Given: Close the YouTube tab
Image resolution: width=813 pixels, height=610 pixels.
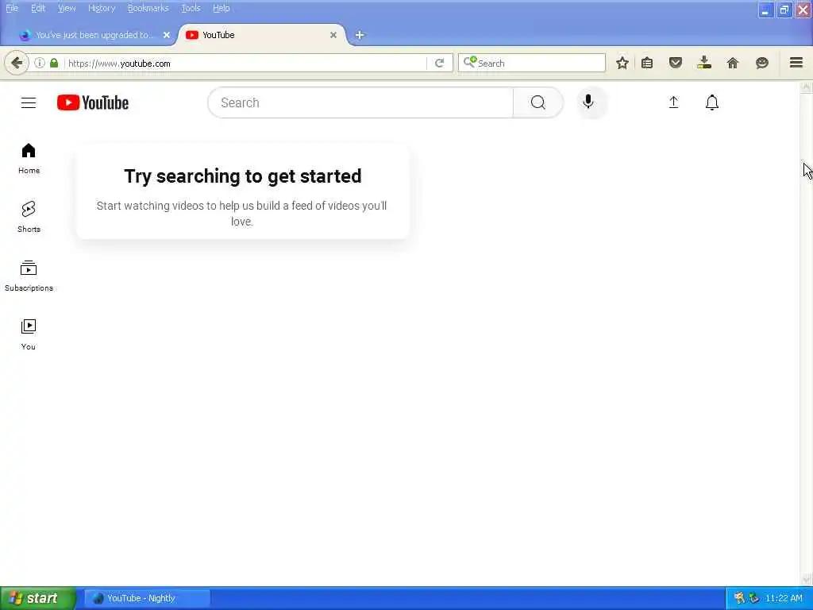Looking at the screenshot, I should pyautogui.click(x=333, y=35).
